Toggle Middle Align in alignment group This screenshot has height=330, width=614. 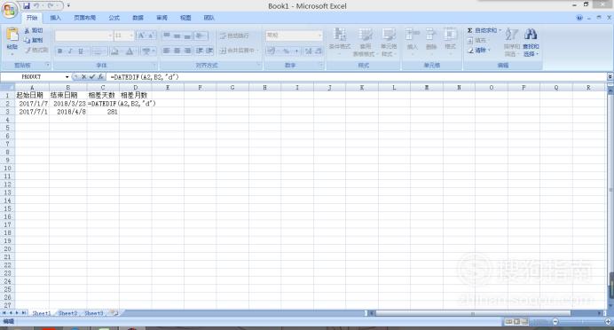click(177, 35)
